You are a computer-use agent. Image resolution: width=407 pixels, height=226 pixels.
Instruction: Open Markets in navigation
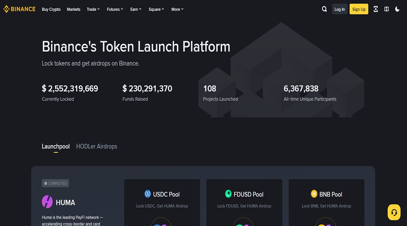click(x=73, y=9)
